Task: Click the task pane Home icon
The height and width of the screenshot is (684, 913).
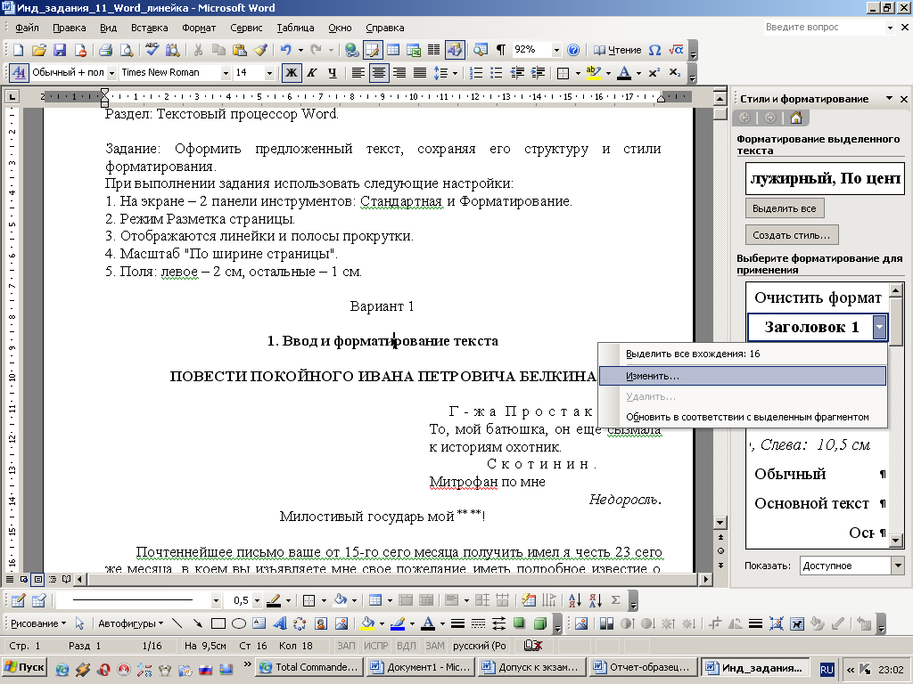Action: [796, 118]
